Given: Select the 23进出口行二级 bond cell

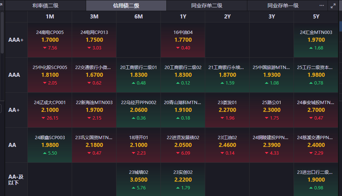Looking at the screenshot, I should [316, 180].
